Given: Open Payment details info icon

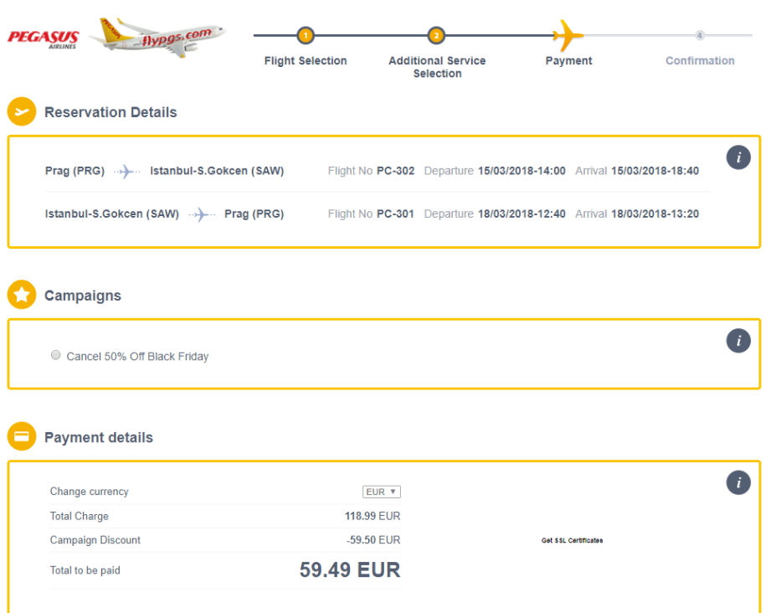Looking at the screenshot, I should 738,482.
